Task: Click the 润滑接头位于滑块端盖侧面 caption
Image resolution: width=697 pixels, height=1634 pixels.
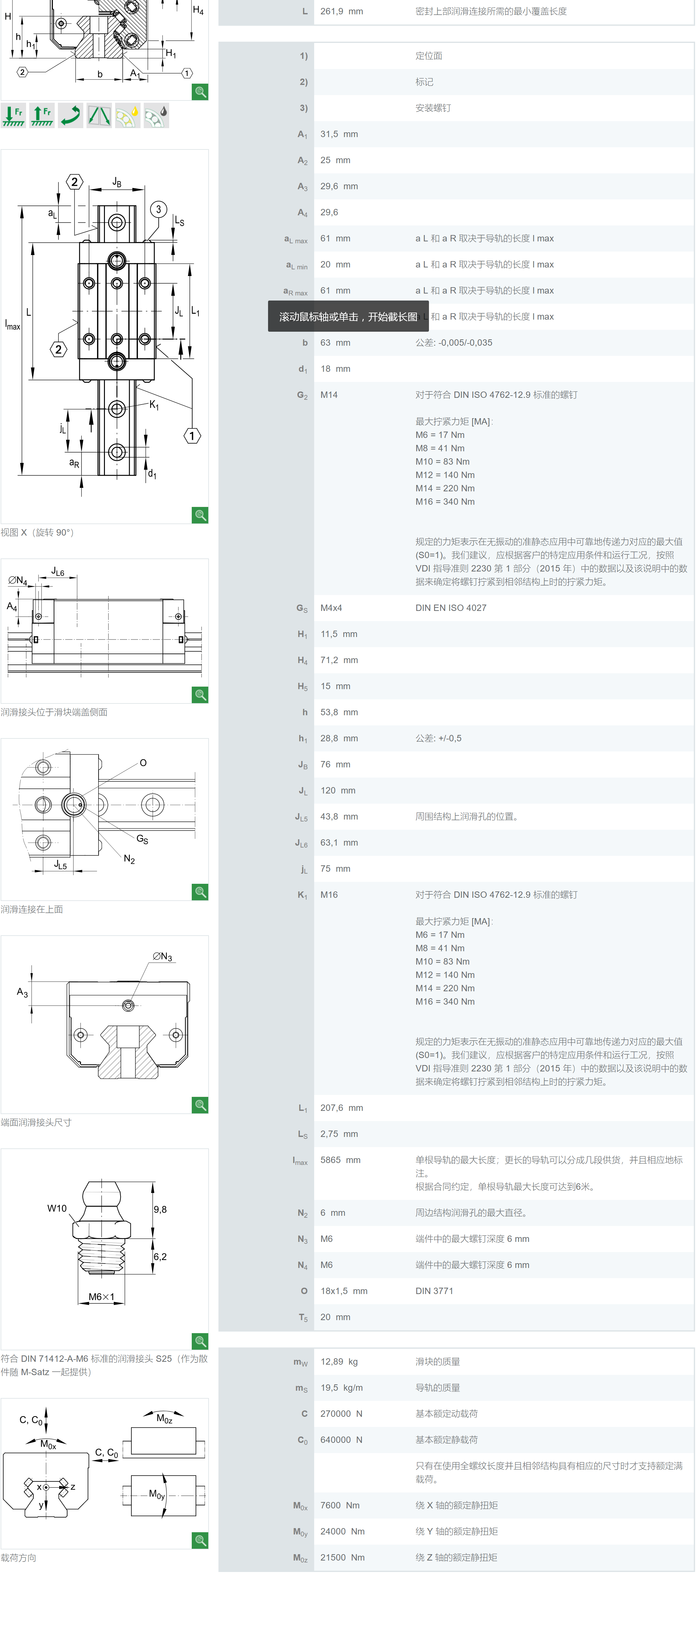Action: [x=54, y=712]
